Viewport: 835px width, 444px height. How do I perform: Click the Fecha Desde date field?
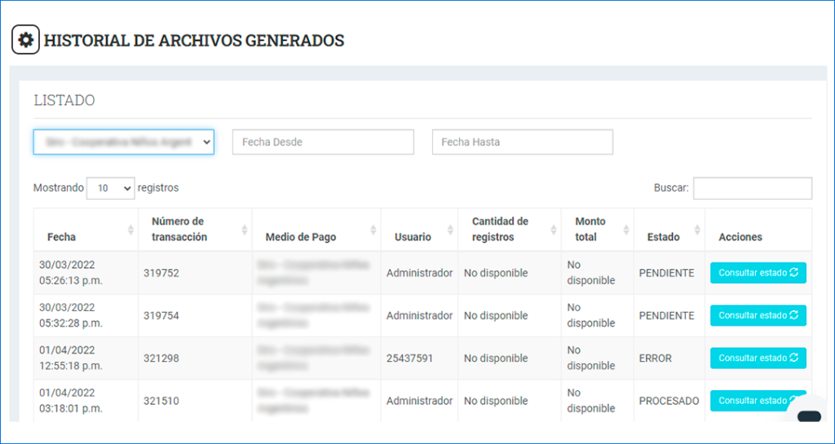323,142
